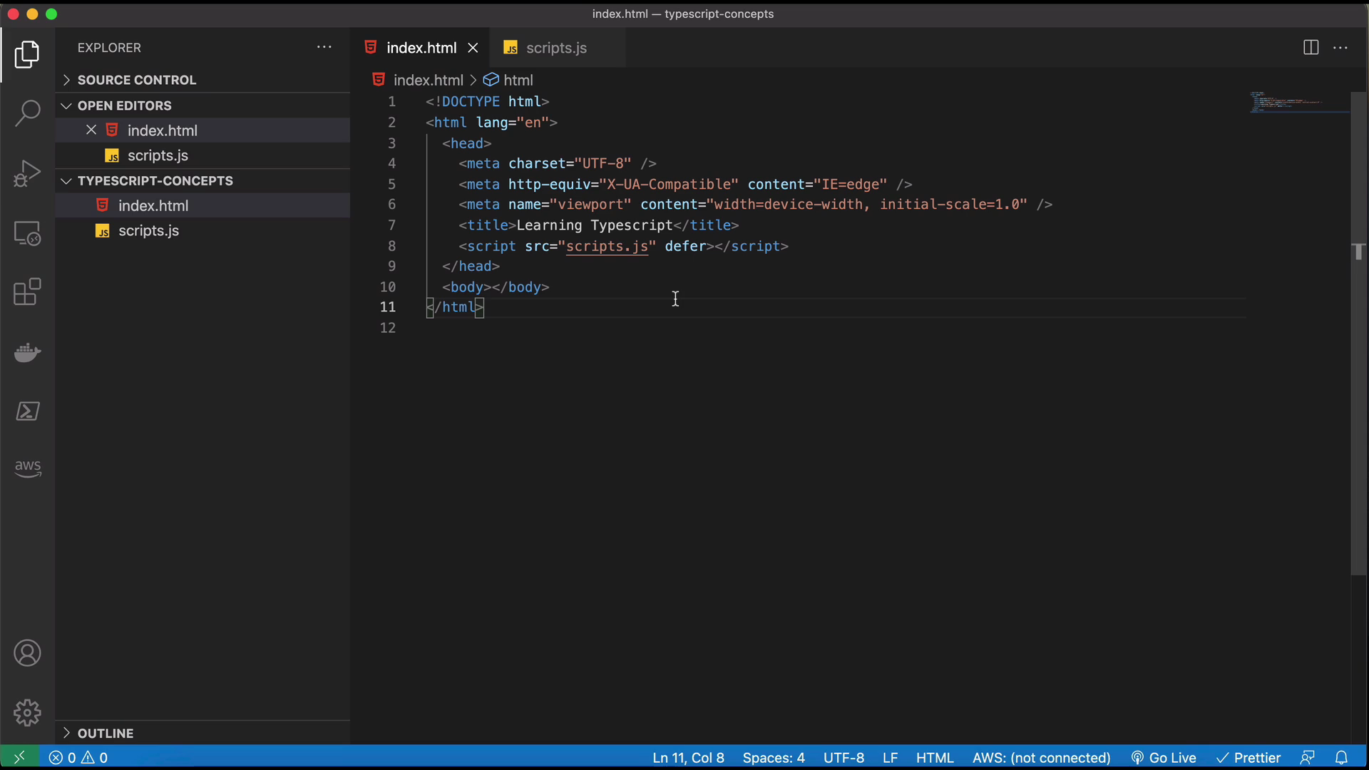The width and height of the screenshot is (1369, 770).
Task: Select scripts.js in Open Editors
Action: (202, 155)
